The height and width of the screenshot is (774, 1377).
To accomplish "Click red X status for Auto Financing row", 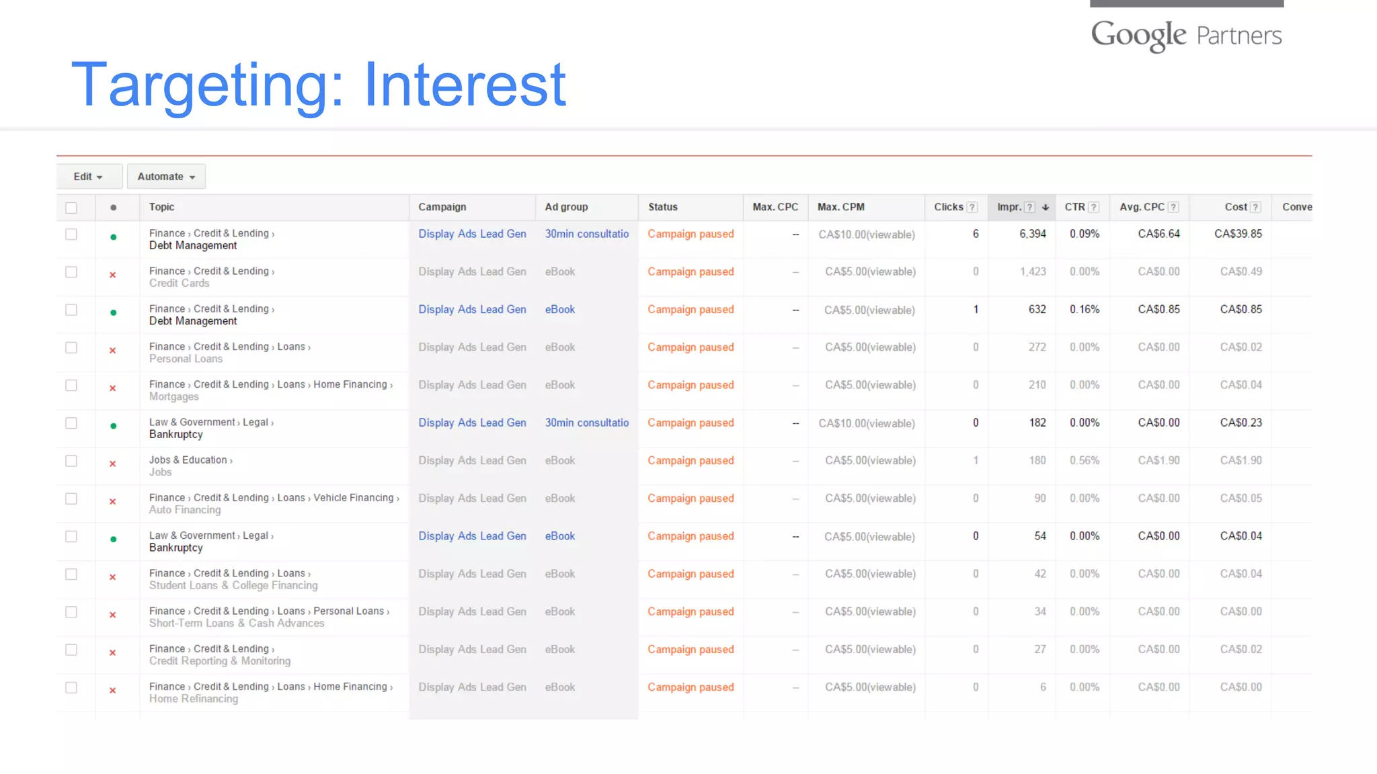I will [113, 501].
